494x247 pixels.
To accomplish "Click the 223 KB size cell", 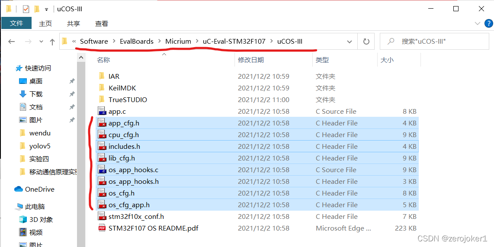I will pyautogui.click(x=405, y=228).
